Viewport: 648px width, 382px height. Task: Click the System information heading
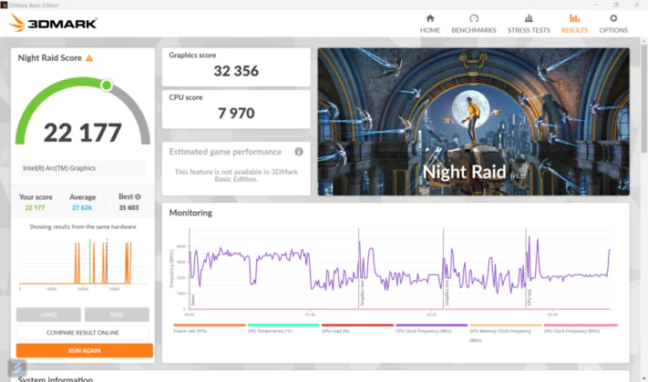[x=56, y=378]
